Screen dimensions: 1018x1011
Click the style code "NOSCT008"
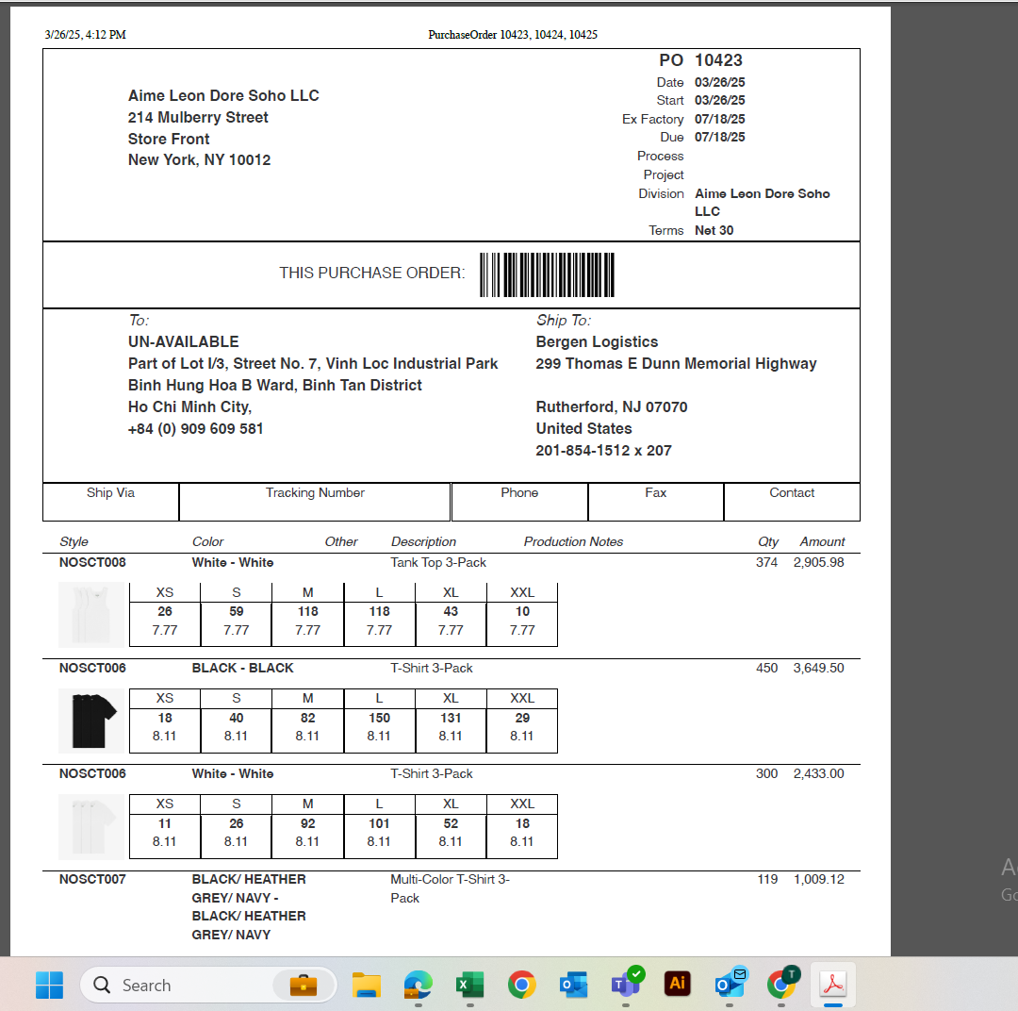tap(92, 563)
